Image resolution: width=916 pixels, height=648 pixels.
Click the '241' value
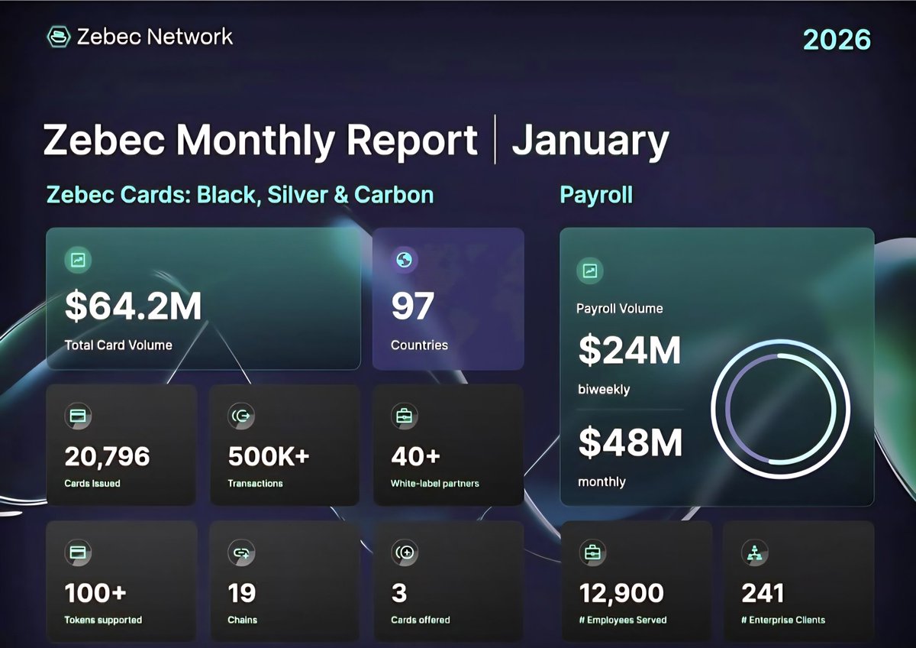click(763, 593)
